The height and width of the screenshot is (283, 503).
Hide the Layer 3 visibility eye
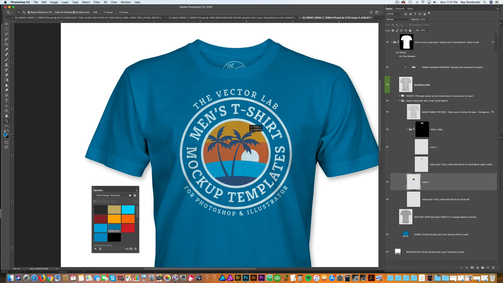pyautogui.click(x=387, y=182)
